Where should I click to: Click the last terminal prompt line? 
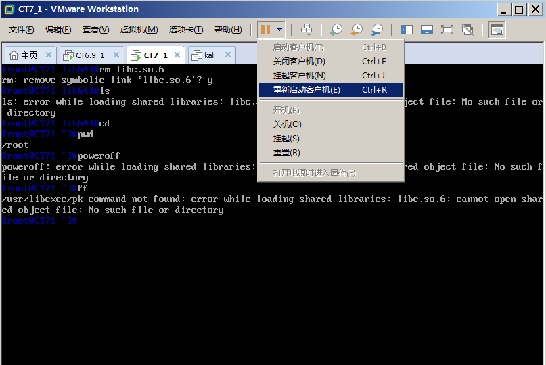pos(40,220)
